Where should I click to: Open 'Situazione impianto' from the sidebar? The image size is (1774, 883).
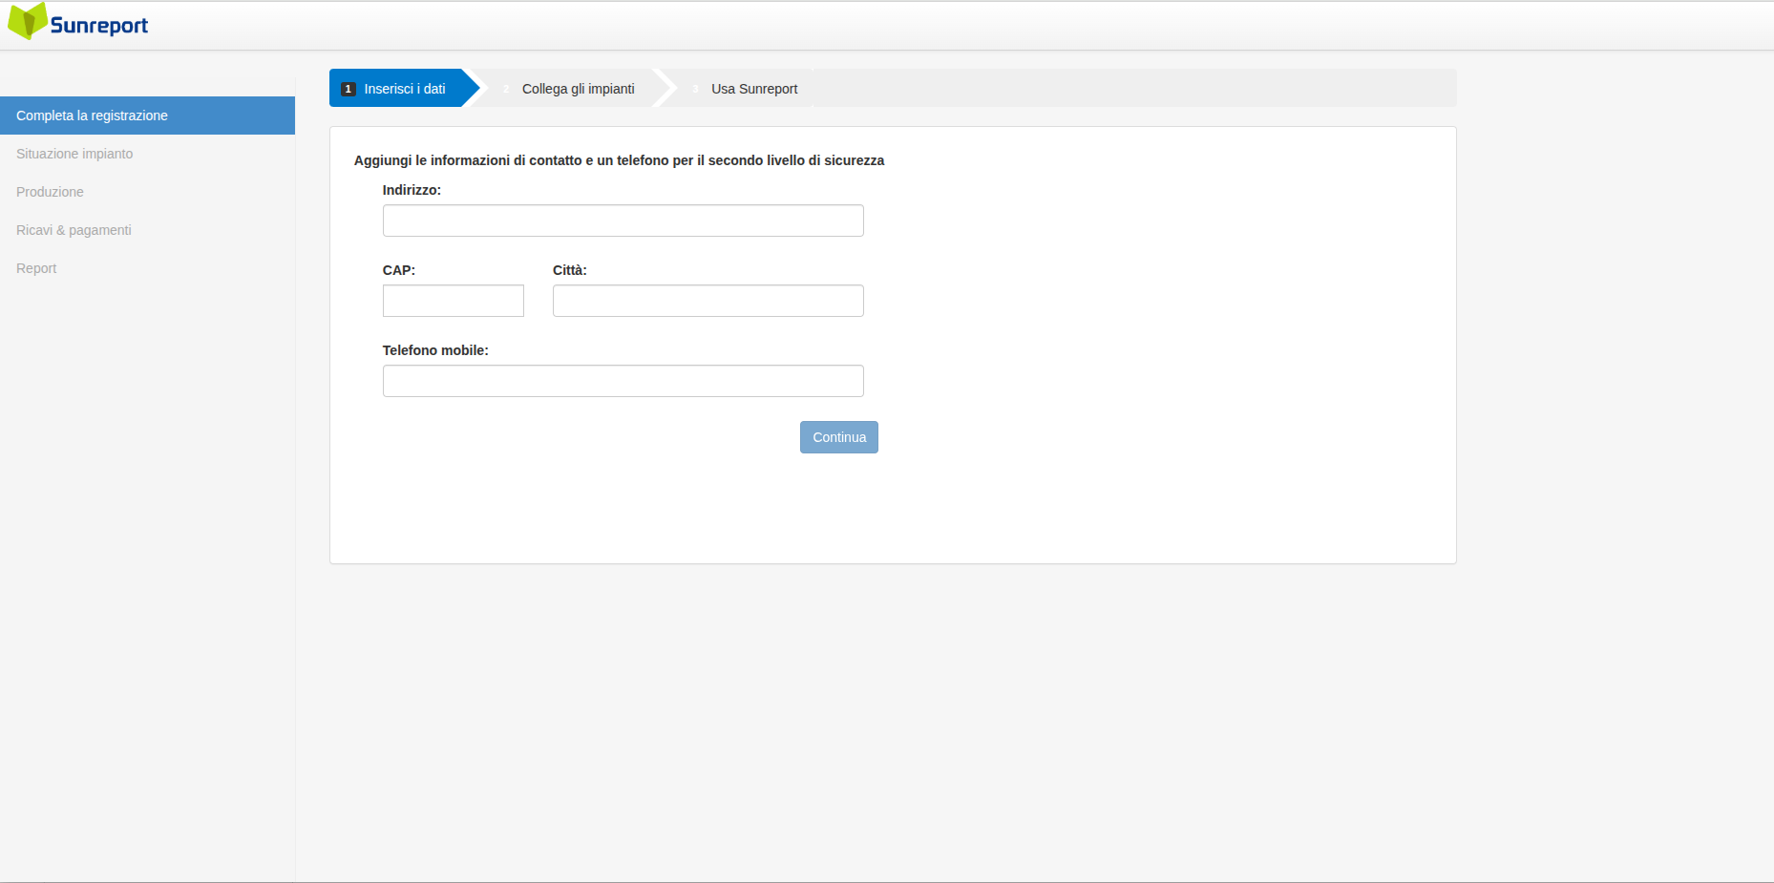[74, 154]
